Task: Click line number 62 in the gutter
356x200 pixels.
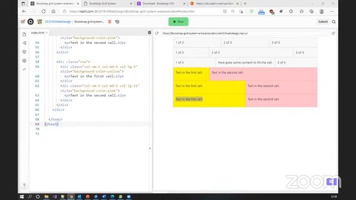Action: pyautogui.click(x=37, y=86)
